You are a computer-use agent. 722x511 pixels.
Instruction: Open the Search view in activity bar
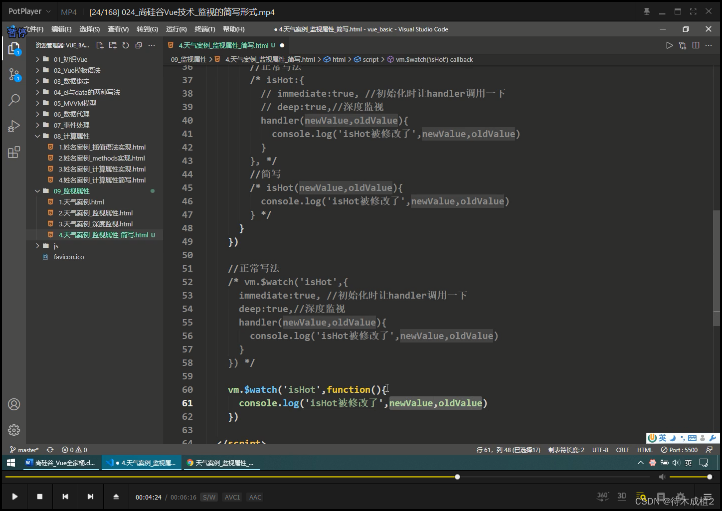point(14,100)
